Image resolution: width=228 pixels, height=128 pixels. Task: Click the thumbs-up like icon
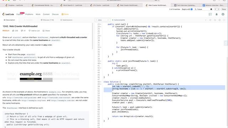[x=13, y=31]
